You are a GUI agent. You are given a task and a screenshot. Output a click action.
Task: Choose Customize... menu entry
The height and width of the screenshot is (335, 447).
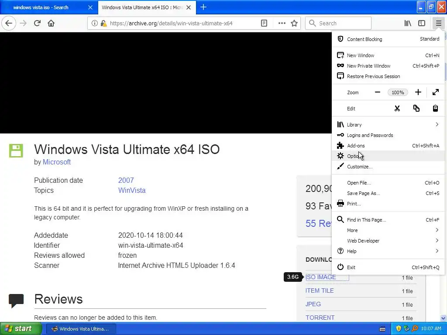click(388, 167)
